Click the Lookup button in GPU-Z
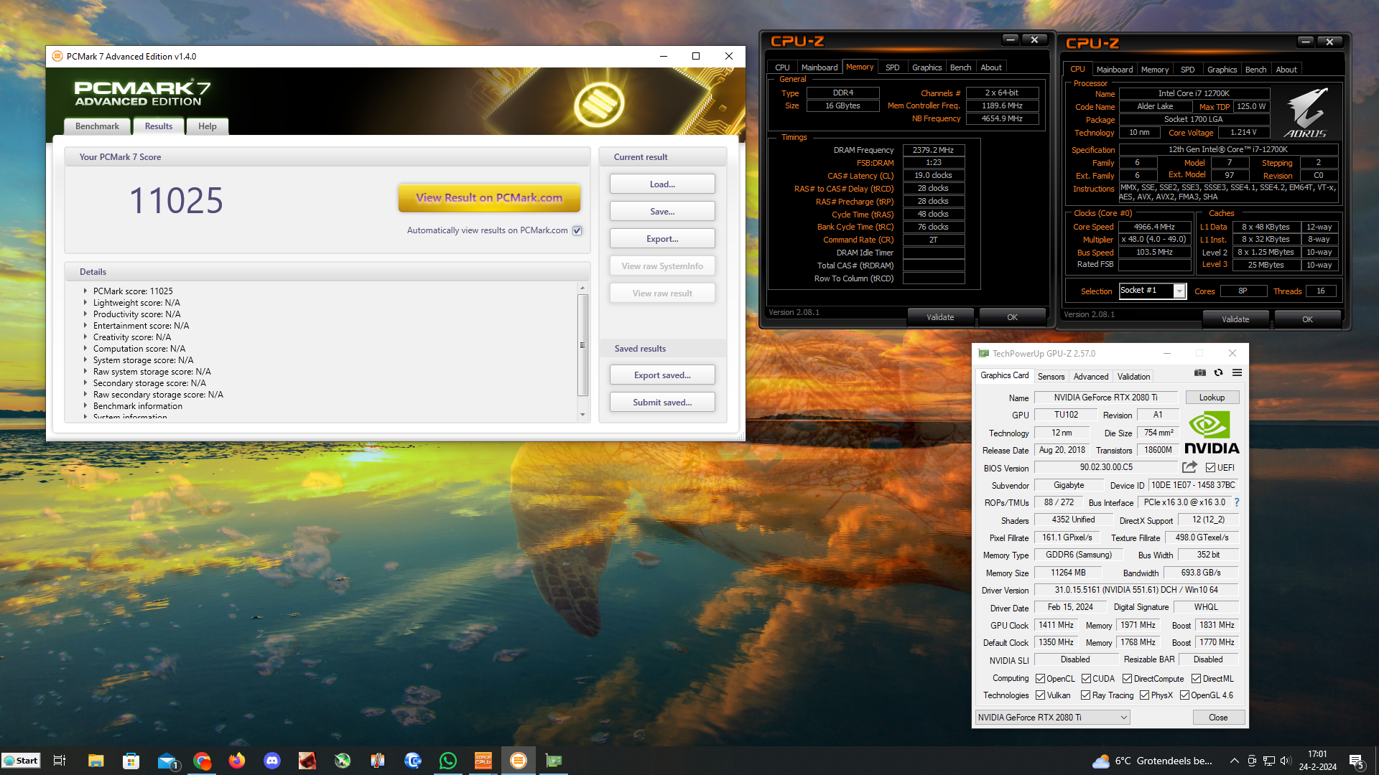 pyautogui.click(x=1212, y=398)
